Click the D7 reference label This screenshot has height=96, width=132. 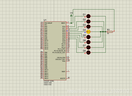coord(84,45)
